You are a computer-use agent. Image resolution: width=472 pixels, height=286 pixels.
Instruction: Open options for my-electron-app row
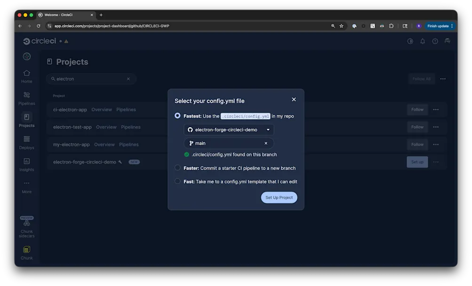[x=436, y=145]
